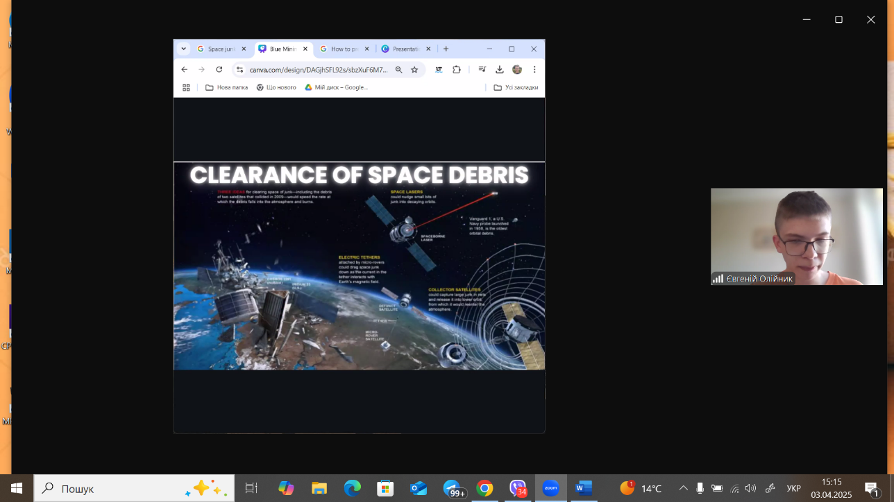Open the browser downloads icon
This screenshot has height=502, width=894.
[499, 69]
